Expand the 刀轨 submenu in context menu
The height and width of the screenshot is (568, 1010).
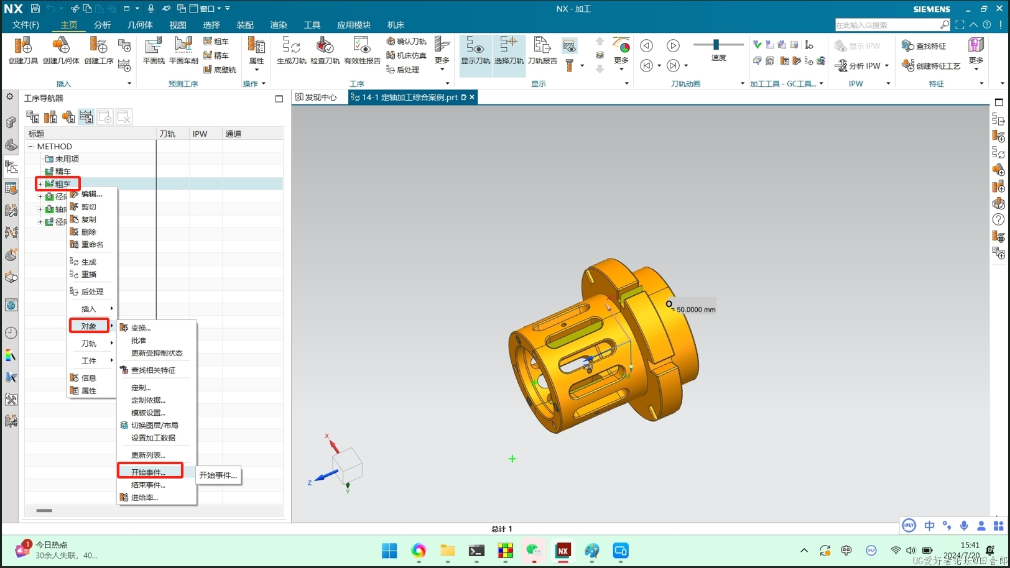tap(111, 344)
